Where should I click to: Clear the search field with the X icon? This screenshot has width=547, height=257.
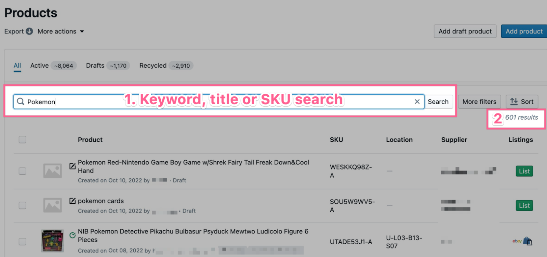pyautogui.click(x=417, y=102)
